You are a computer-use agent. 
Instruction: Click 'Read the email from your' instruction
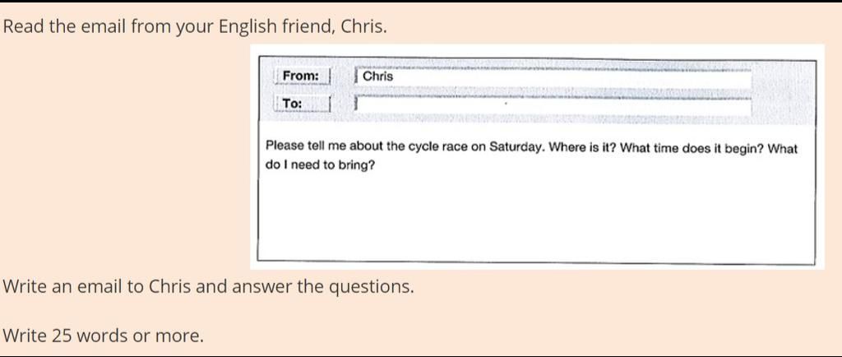tap(109, 27)
